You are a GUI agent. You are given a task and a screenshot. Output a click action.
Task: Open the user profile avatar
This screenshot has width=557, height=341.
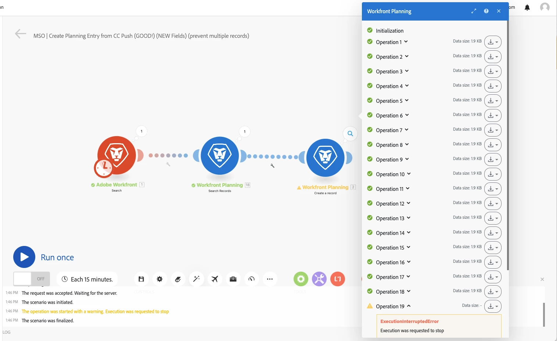[x=545, y=7]
